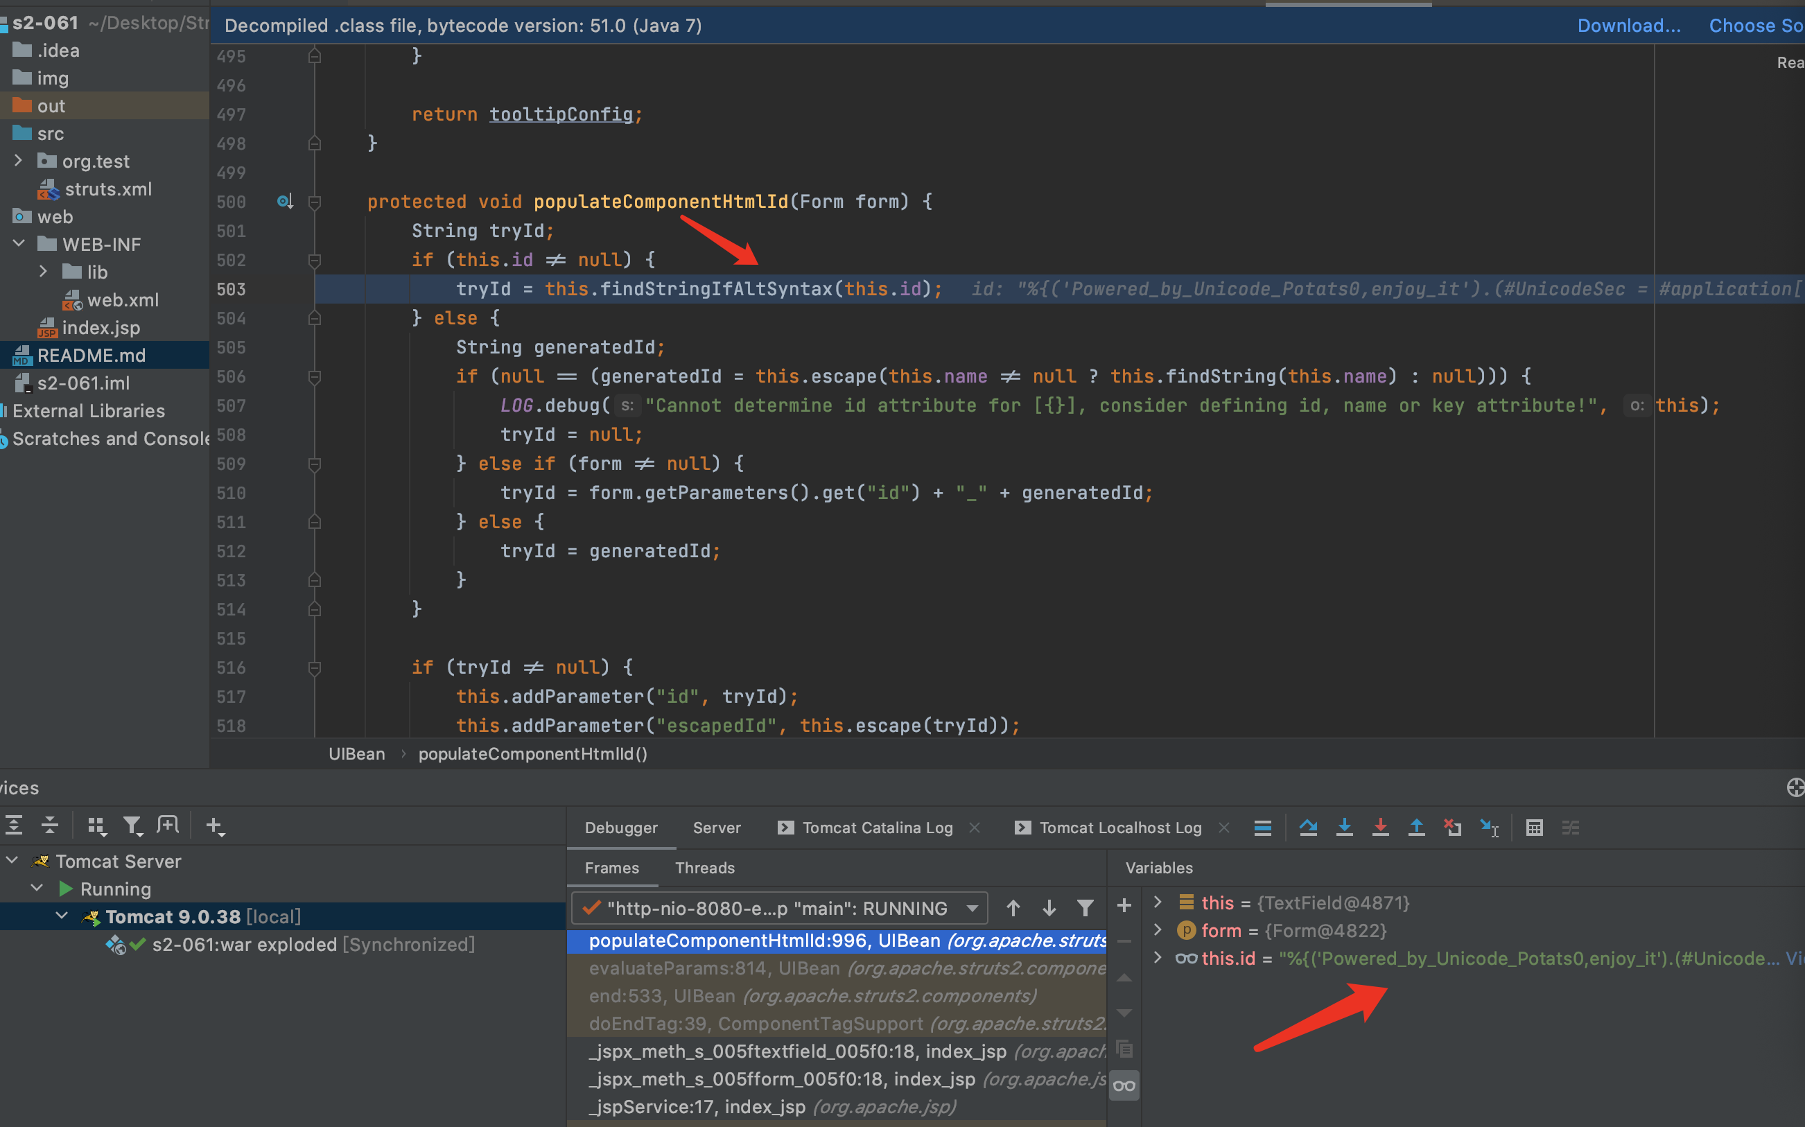Toggle code fold marker at line 502
The image size is (1805, 1127).
(x=315, y=260)
